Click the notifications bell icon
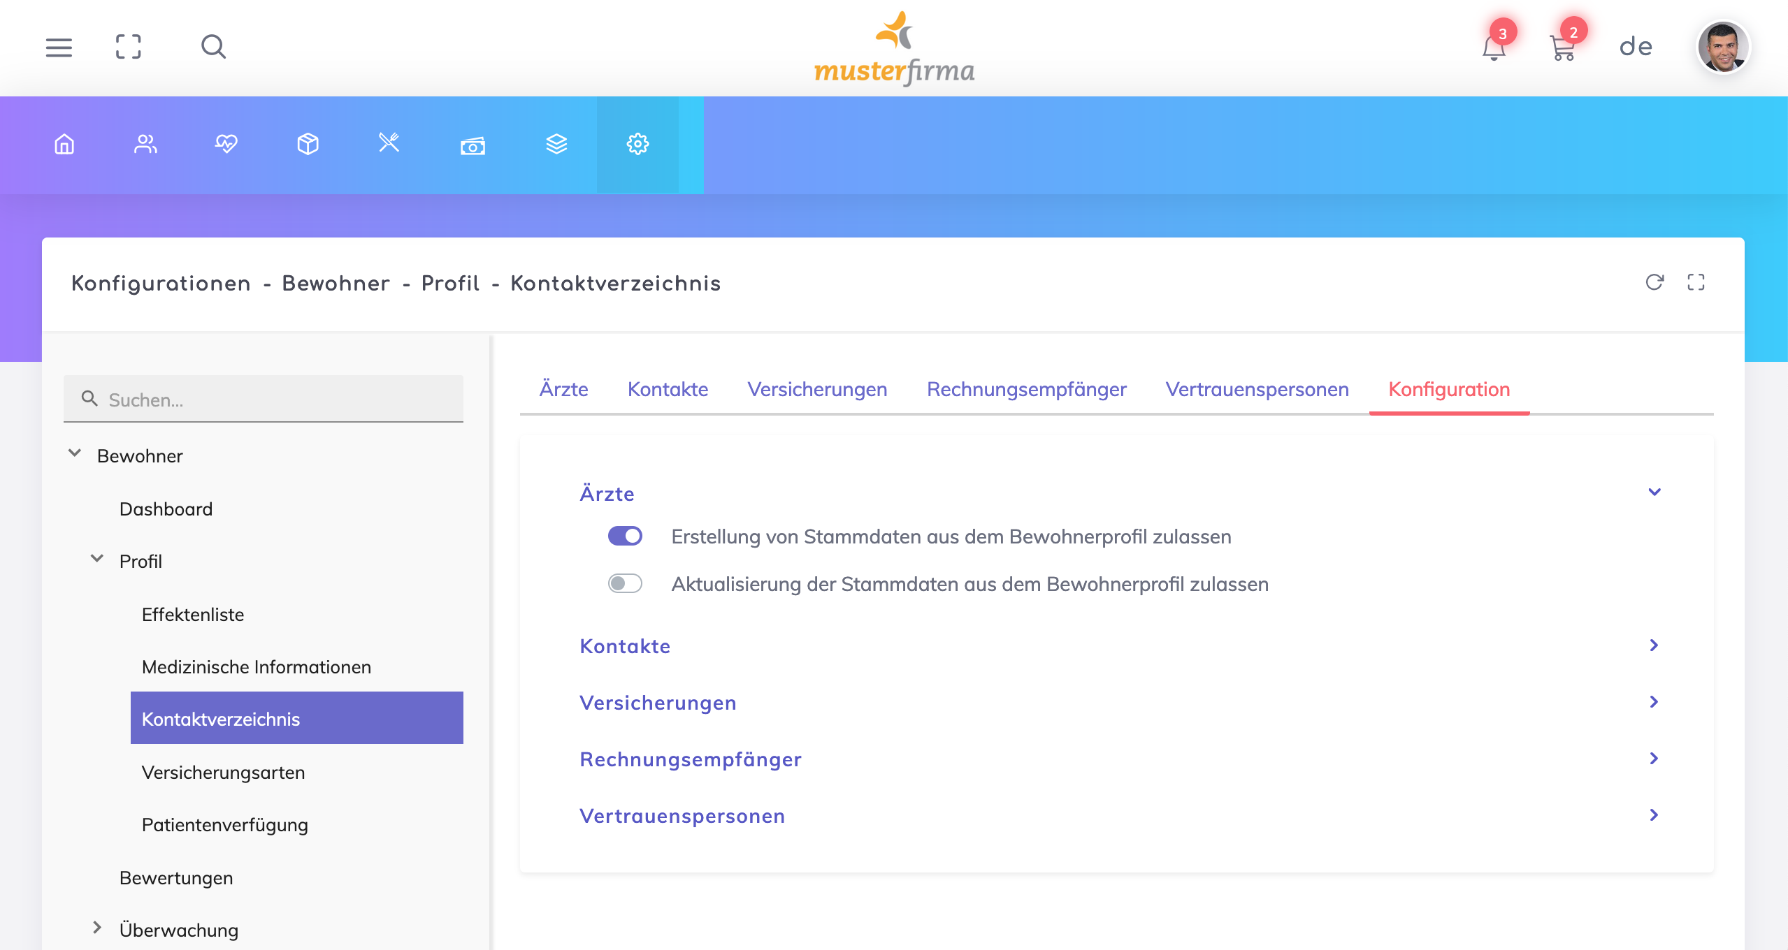The image size is (1788, 950). click(1494, 48)
